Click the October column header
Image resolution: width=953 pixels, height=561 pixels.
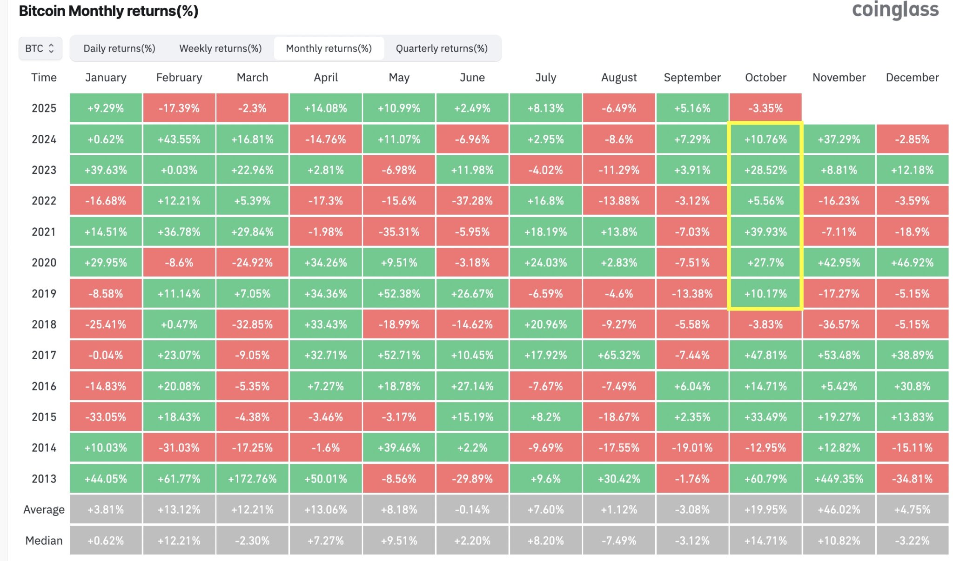click(x=765, y=78)
